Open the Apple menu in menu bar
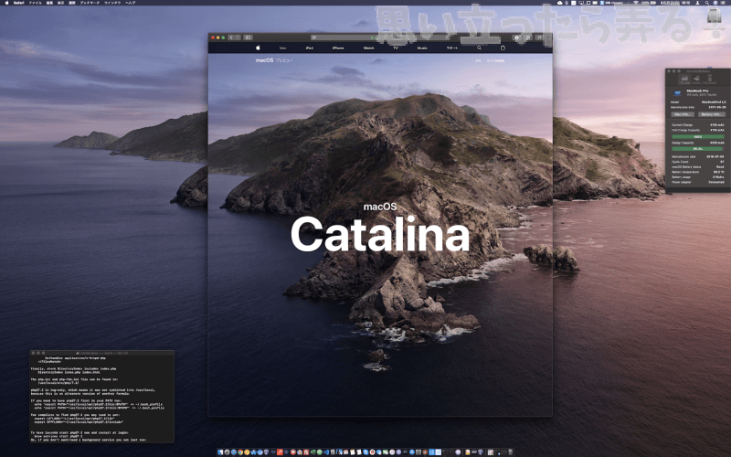The height and width of the screenshot is (457, 731). 6,3
